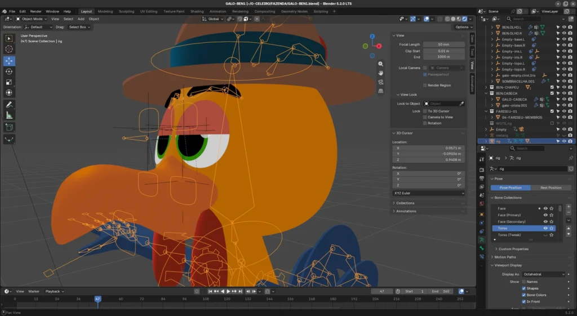Remove a bone collection with the minus button
Screen dimensions: 577x316
569,212
